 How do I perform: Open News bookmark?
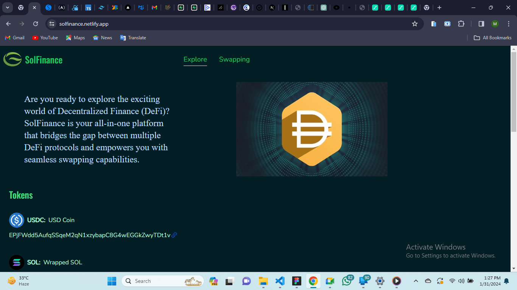point(103,38)
